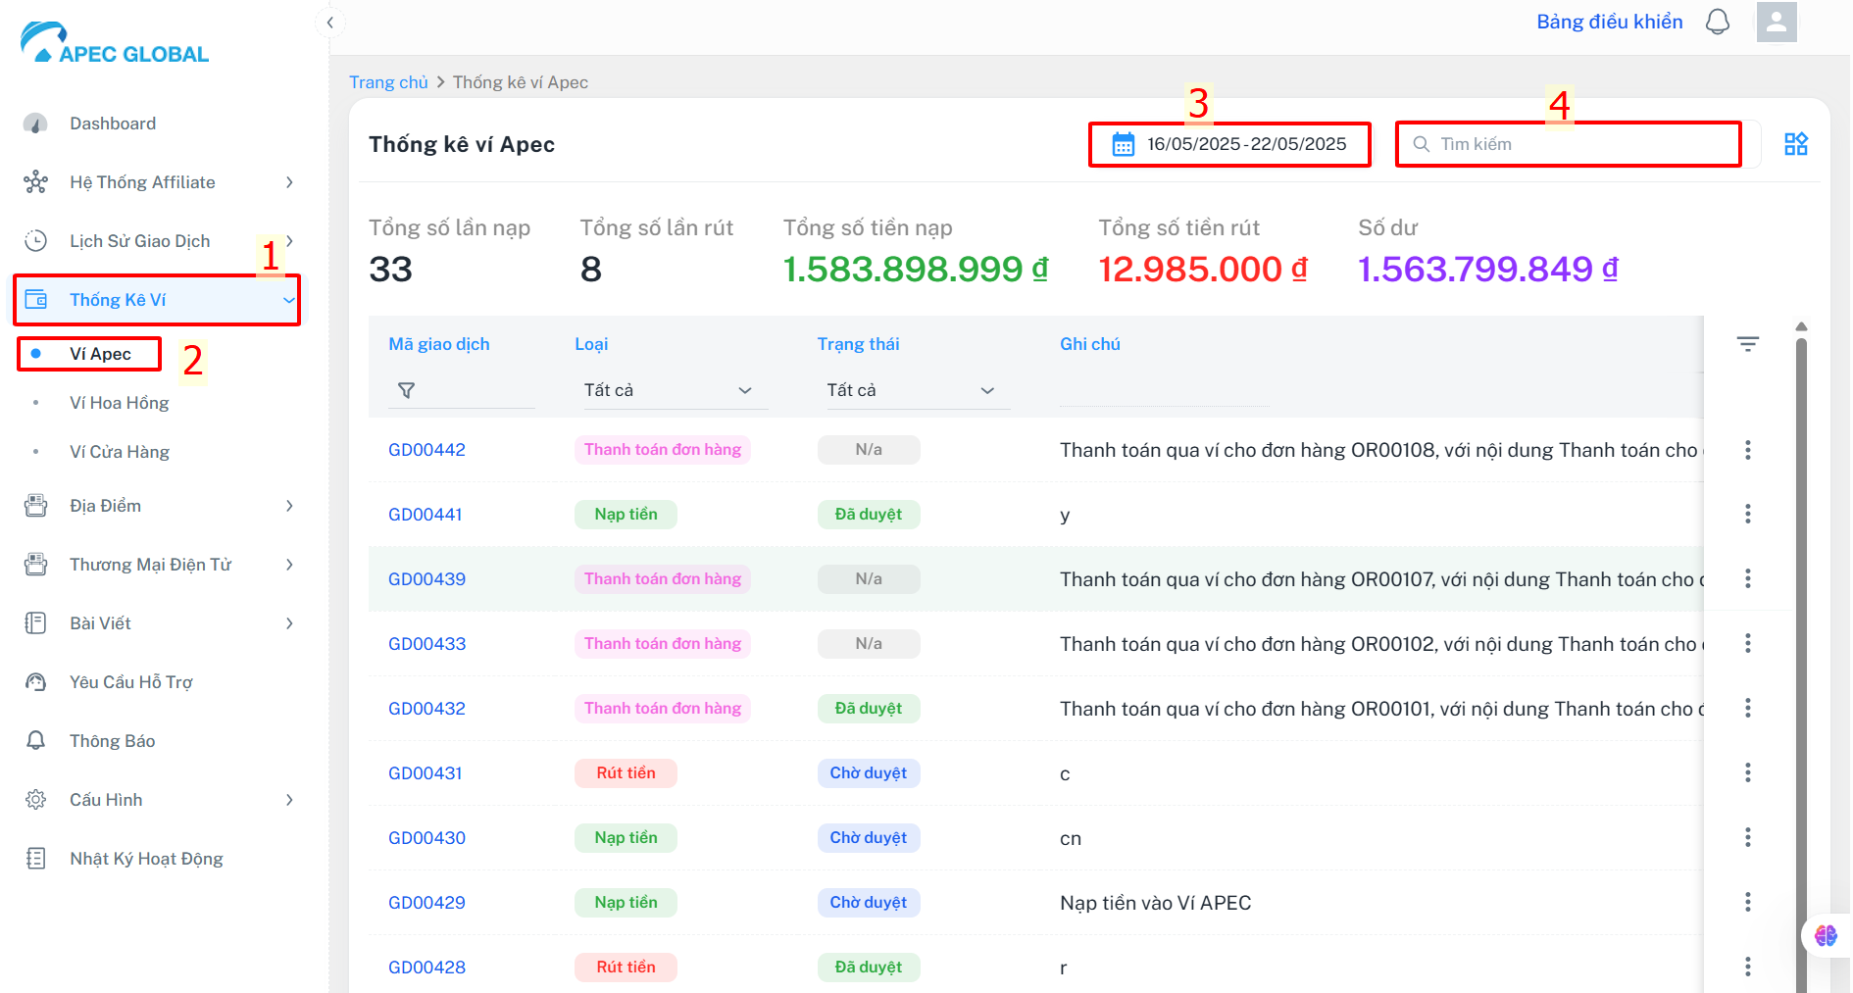Click the Số dư value 1.563.799.849 đ

[1487, 269]
